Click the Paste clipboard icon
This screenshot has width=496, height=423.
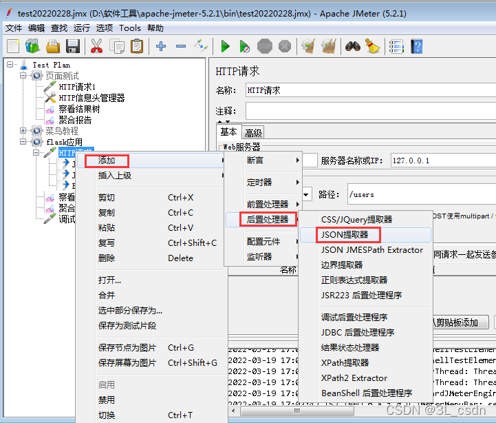[x=137, y=46]
